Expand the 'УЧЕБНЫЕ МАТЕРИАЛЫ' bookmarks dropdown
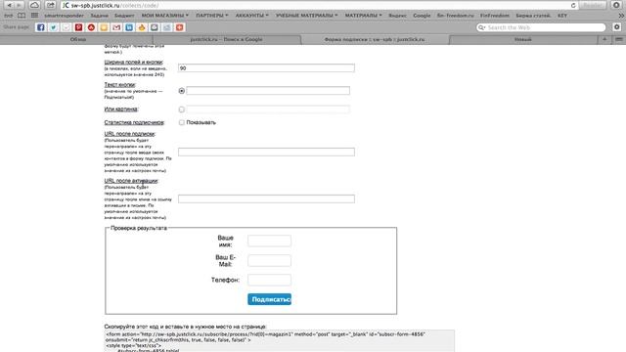626x352 pixels. tap(306, 16)
